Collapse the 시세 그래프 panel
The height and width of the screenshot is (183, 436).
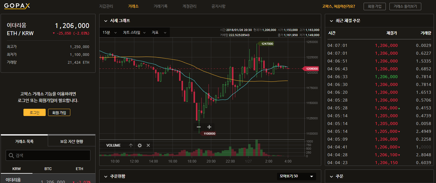[105, 21]
